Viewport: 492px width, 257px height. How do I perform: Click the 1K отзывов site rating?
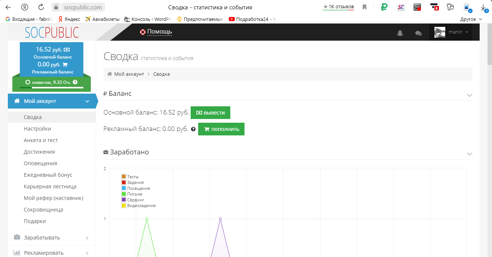click(x=338, y=7)
